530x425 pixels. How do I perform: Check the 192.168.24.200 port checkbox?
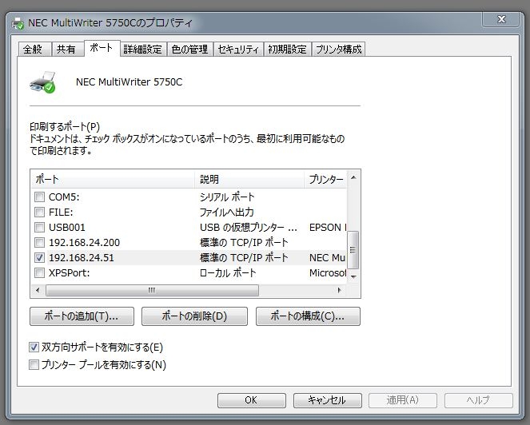click(39, 243)
